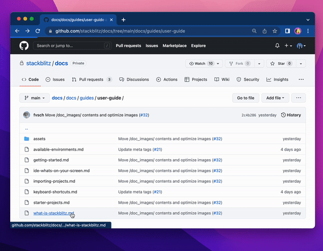The image size is (323, 251).
Task: Reload the page in Chrome
Action: [x=38, y=31]
